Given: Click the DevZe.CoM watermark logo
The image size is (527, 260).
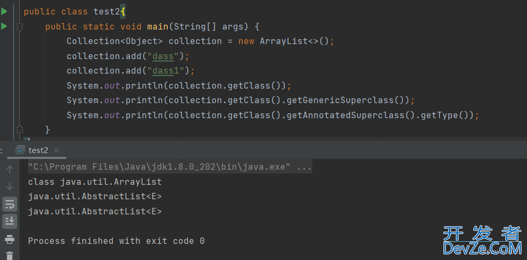Looking at the screenshot, I should pyautogui.click(x=482, y=241).
